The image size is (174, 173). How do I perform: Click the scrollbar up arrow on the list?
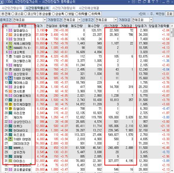(x=172, y=26)
